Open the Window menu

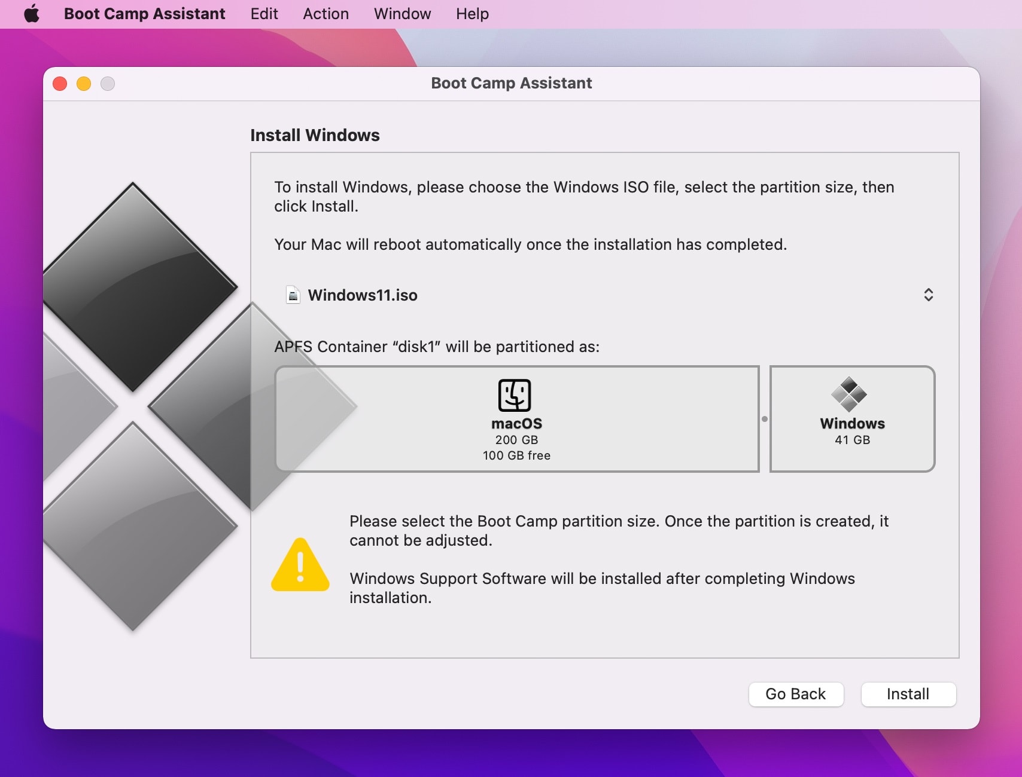[401, 13]
